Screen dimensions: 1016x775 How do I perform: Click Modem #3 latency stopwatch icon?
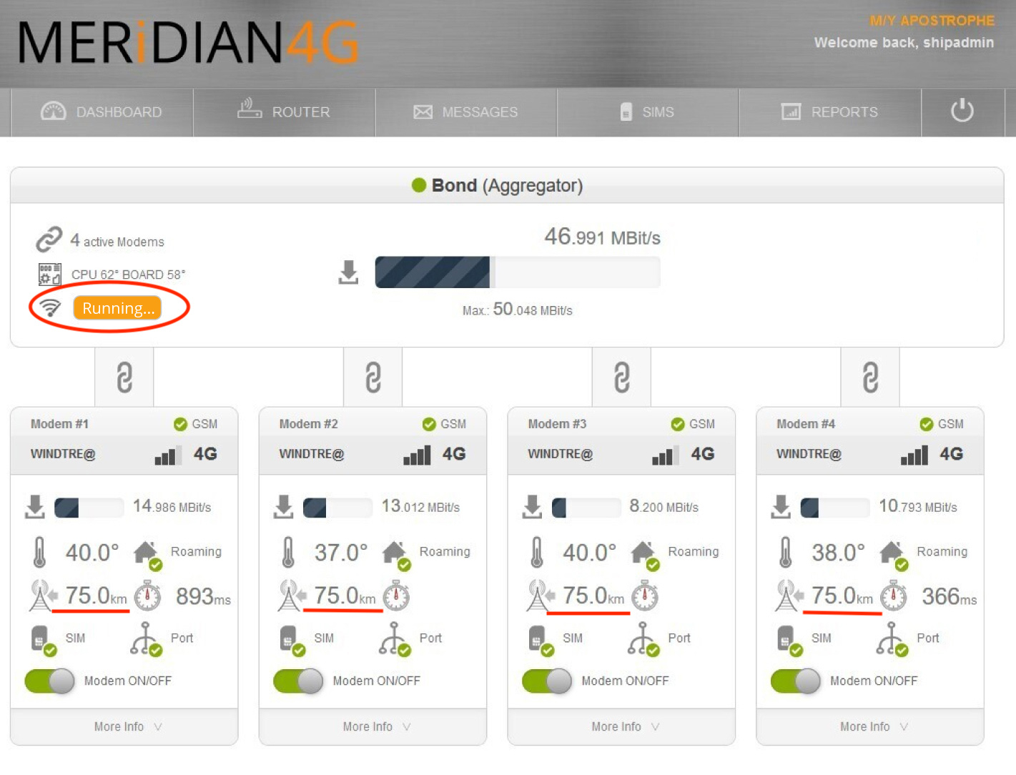click(x=645, y=596)
